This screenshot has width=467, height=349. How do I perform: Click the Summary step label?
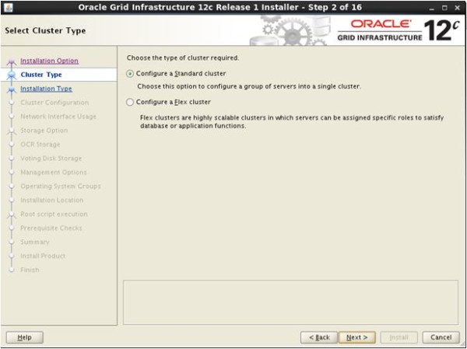click(x=35, y=243)
